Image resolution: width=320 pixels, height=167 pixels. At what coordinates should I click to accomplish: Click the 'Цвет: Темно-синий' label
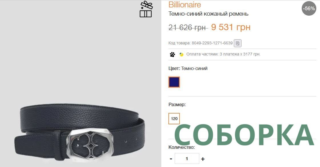(188, 69)
